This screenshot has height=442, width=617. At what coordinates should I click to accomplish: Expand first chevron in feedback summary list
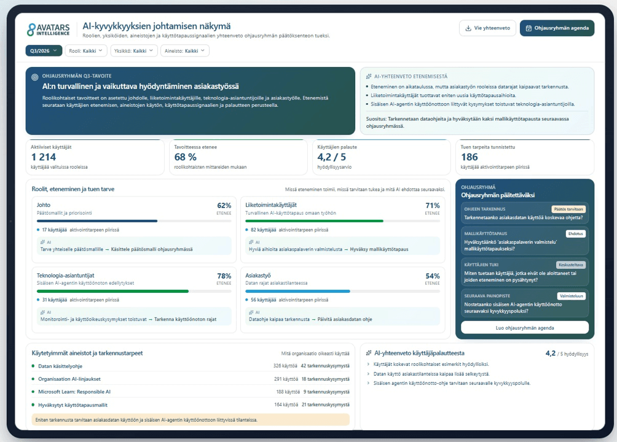pyautogui.click(x=368, y=365)
